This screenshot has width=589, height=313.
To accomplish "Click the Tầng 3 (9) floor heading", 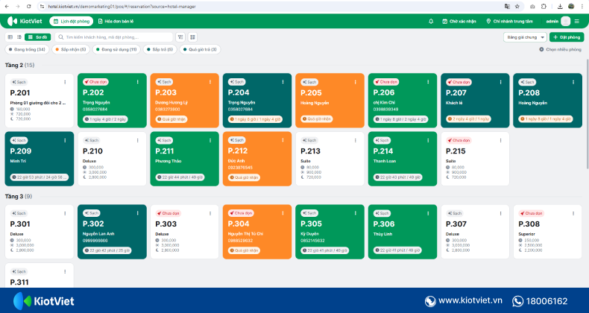I will pos(19,196).
